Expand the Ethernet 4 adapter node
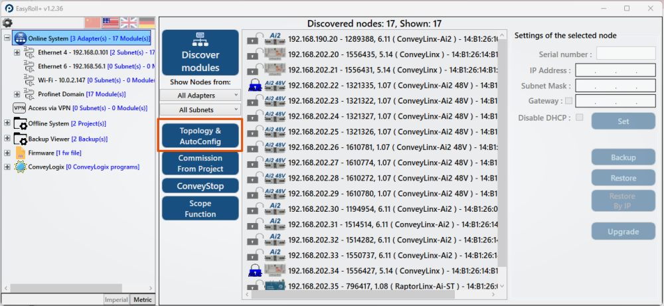Image resolution: width=664 pixels, height=306 pixels. pos(17,53)
